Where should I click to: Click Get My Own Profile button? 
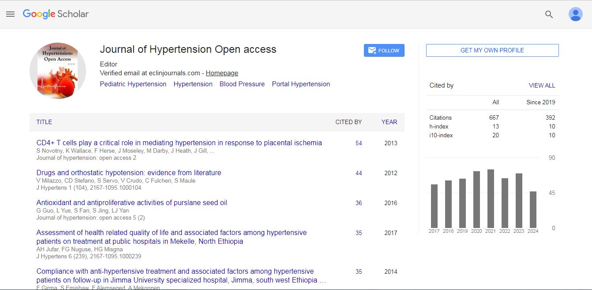tap(492, 50)
